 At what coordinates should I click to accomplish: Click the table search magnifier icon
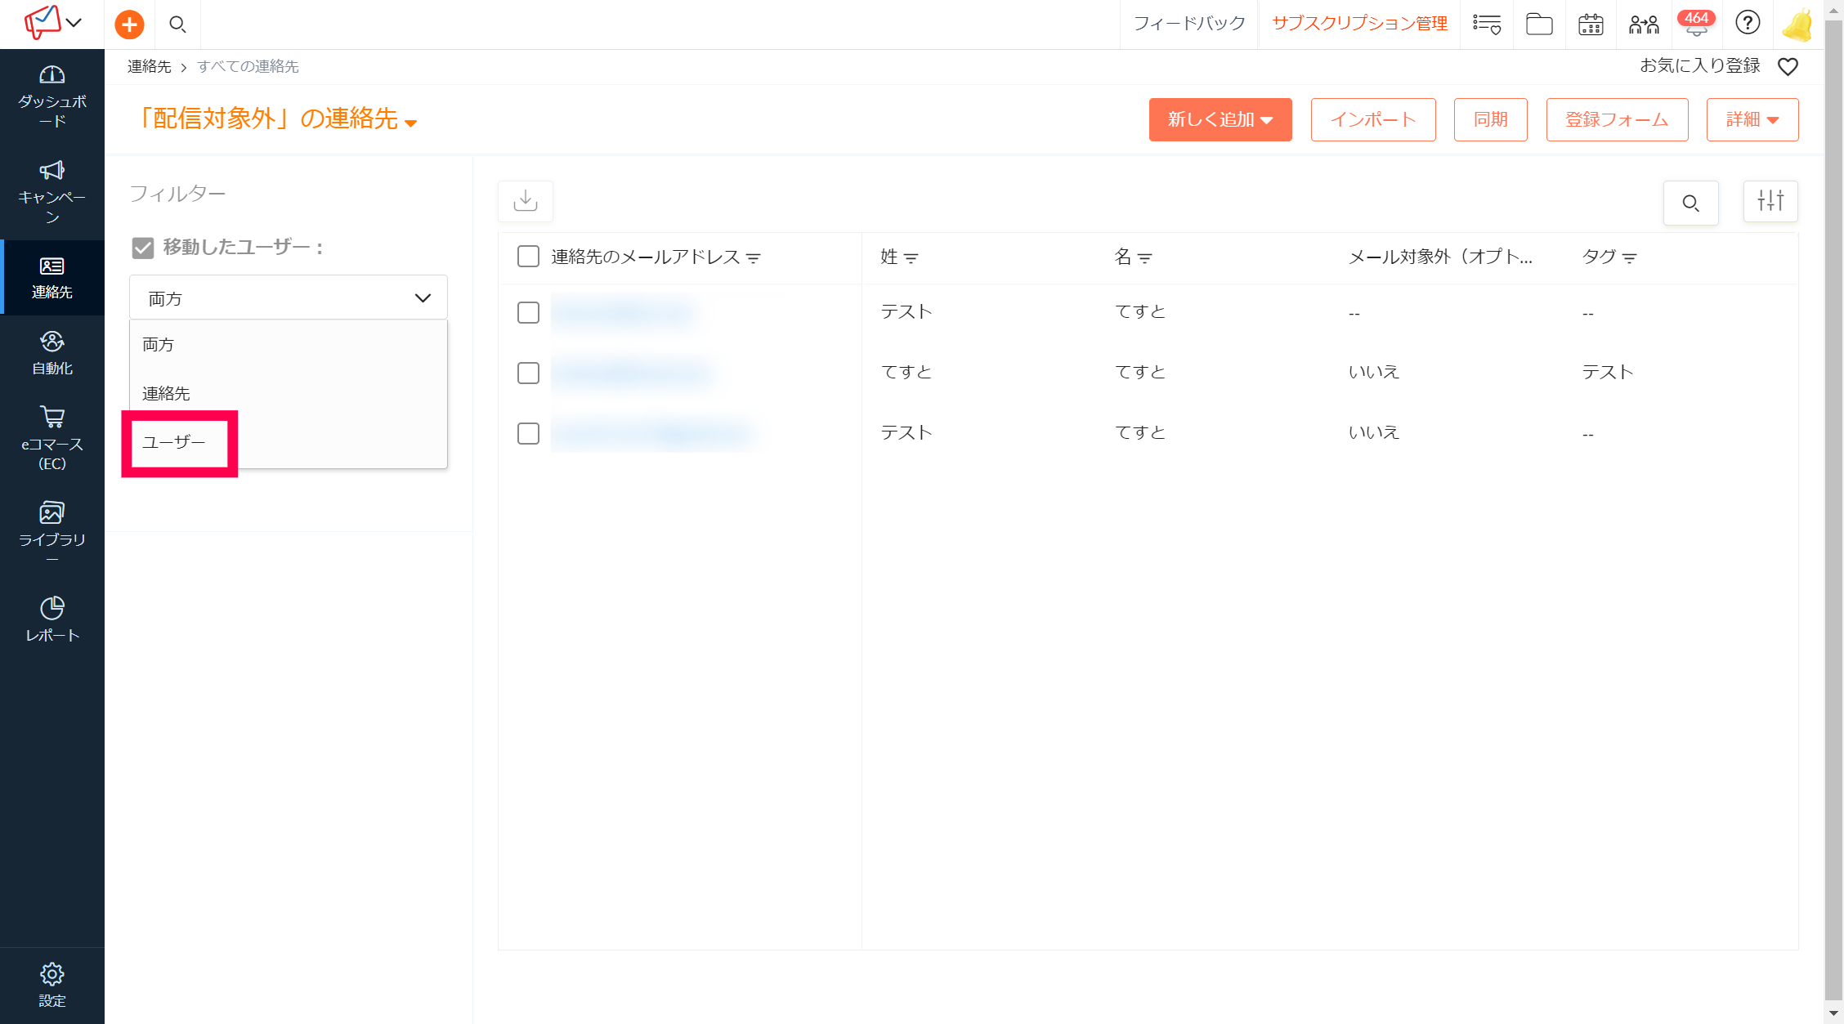click(x=1690, y=203)
